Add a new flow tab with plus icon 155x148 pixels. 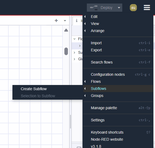(56, 21)
